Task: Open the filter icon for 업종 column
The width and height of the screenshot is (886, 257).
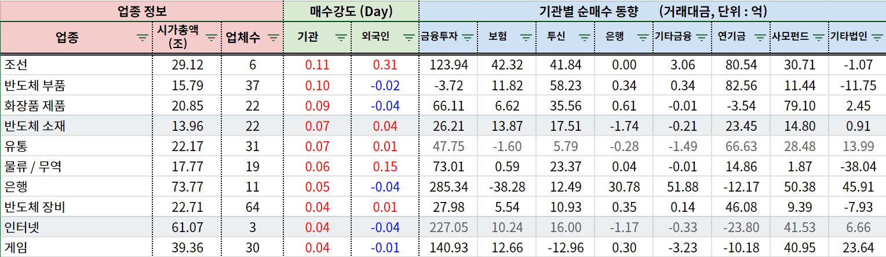Action: coord(142,38)
